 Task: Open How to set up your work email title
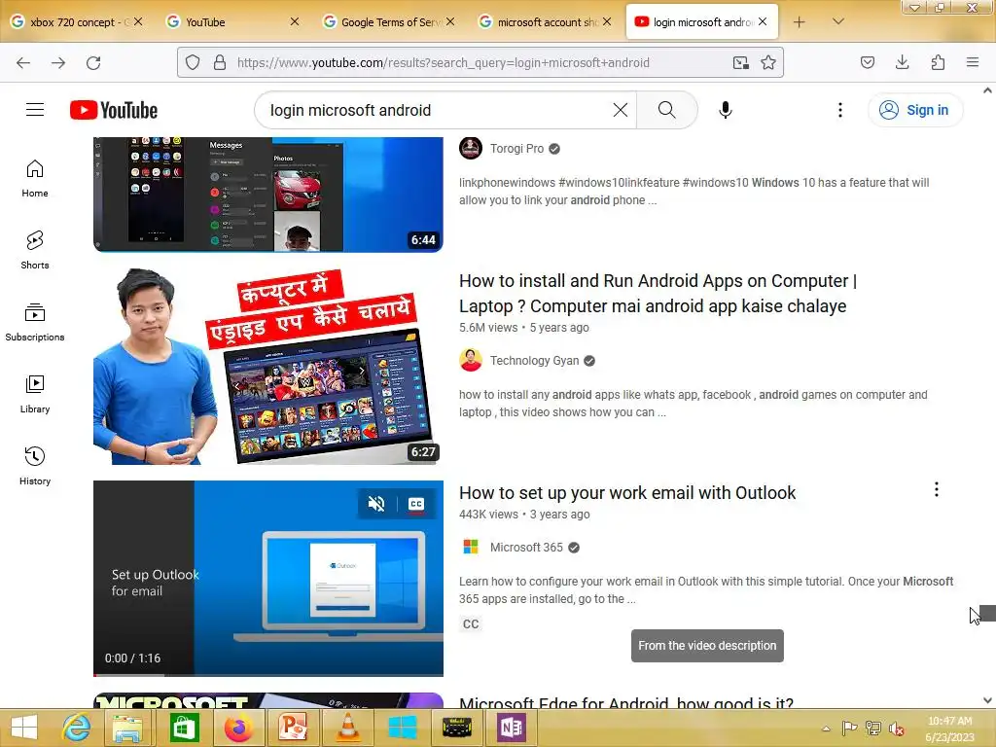click(627, 493)
